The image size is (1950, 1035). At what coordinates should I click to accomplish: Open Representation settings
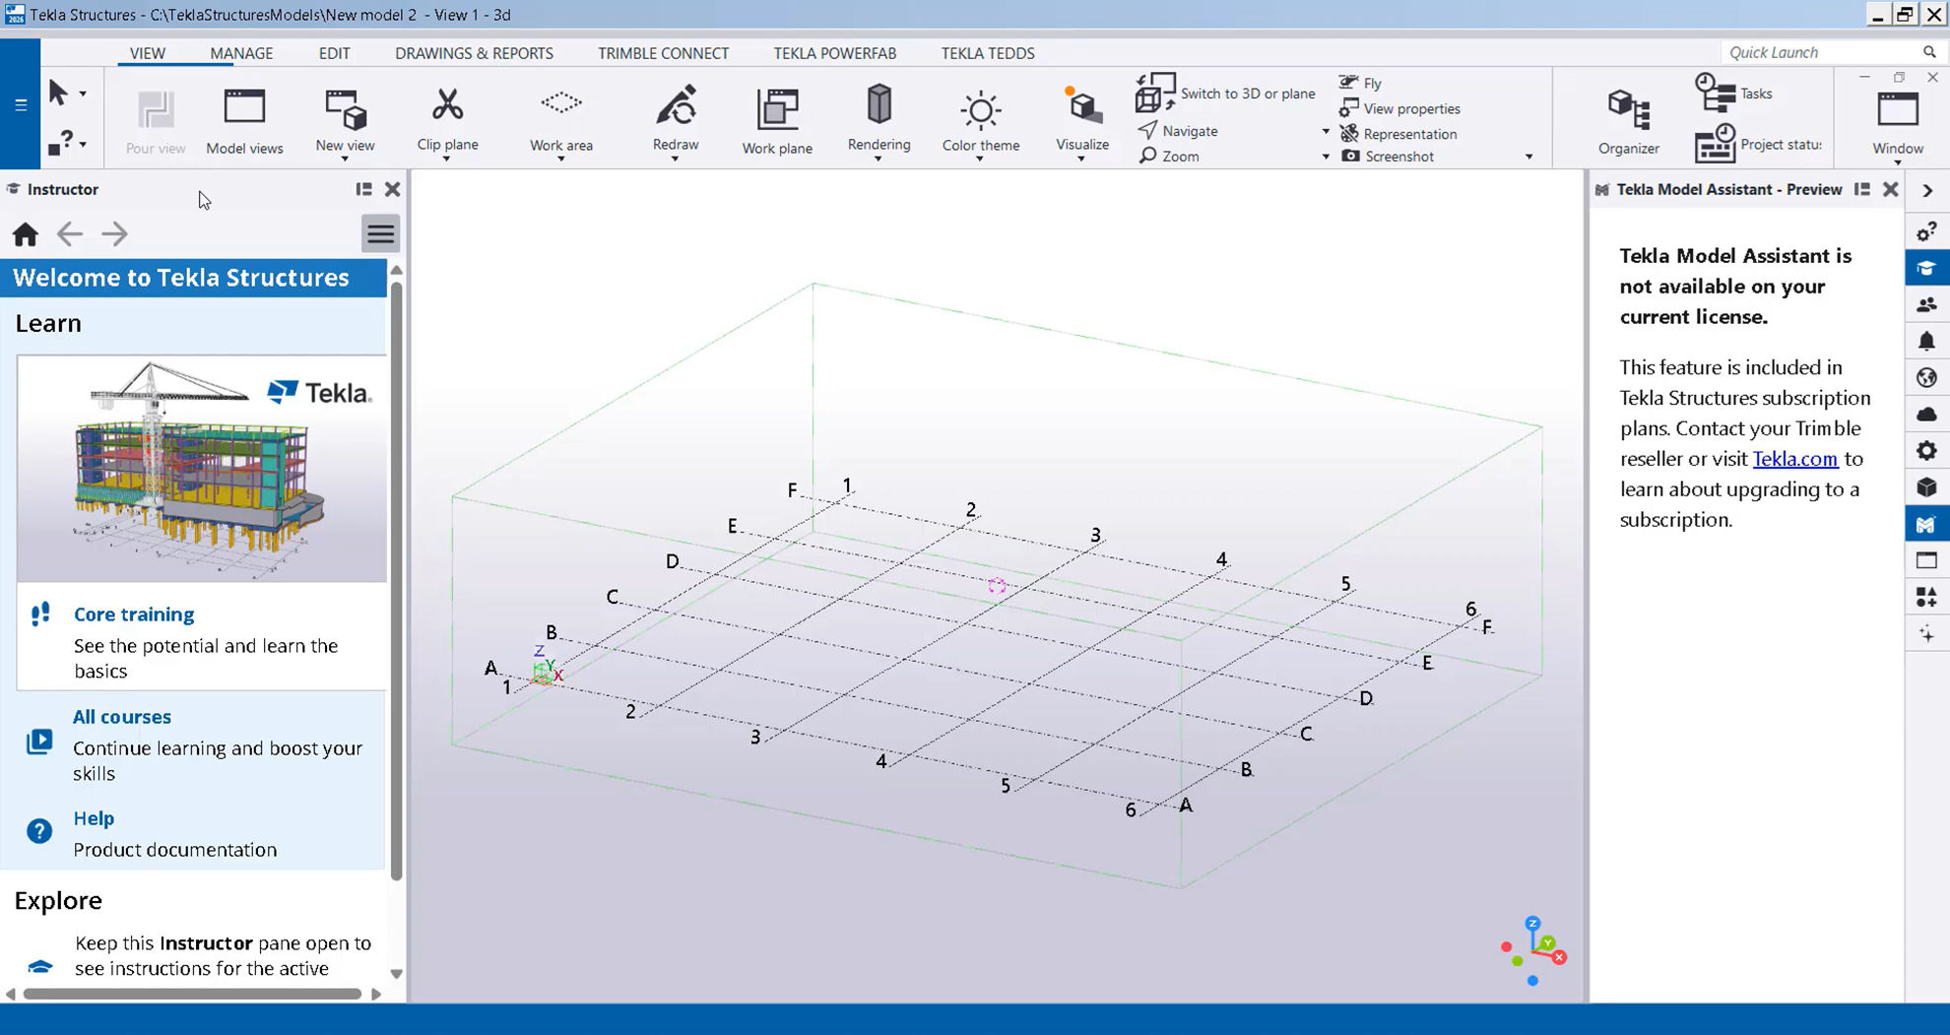click(1397, 133)
